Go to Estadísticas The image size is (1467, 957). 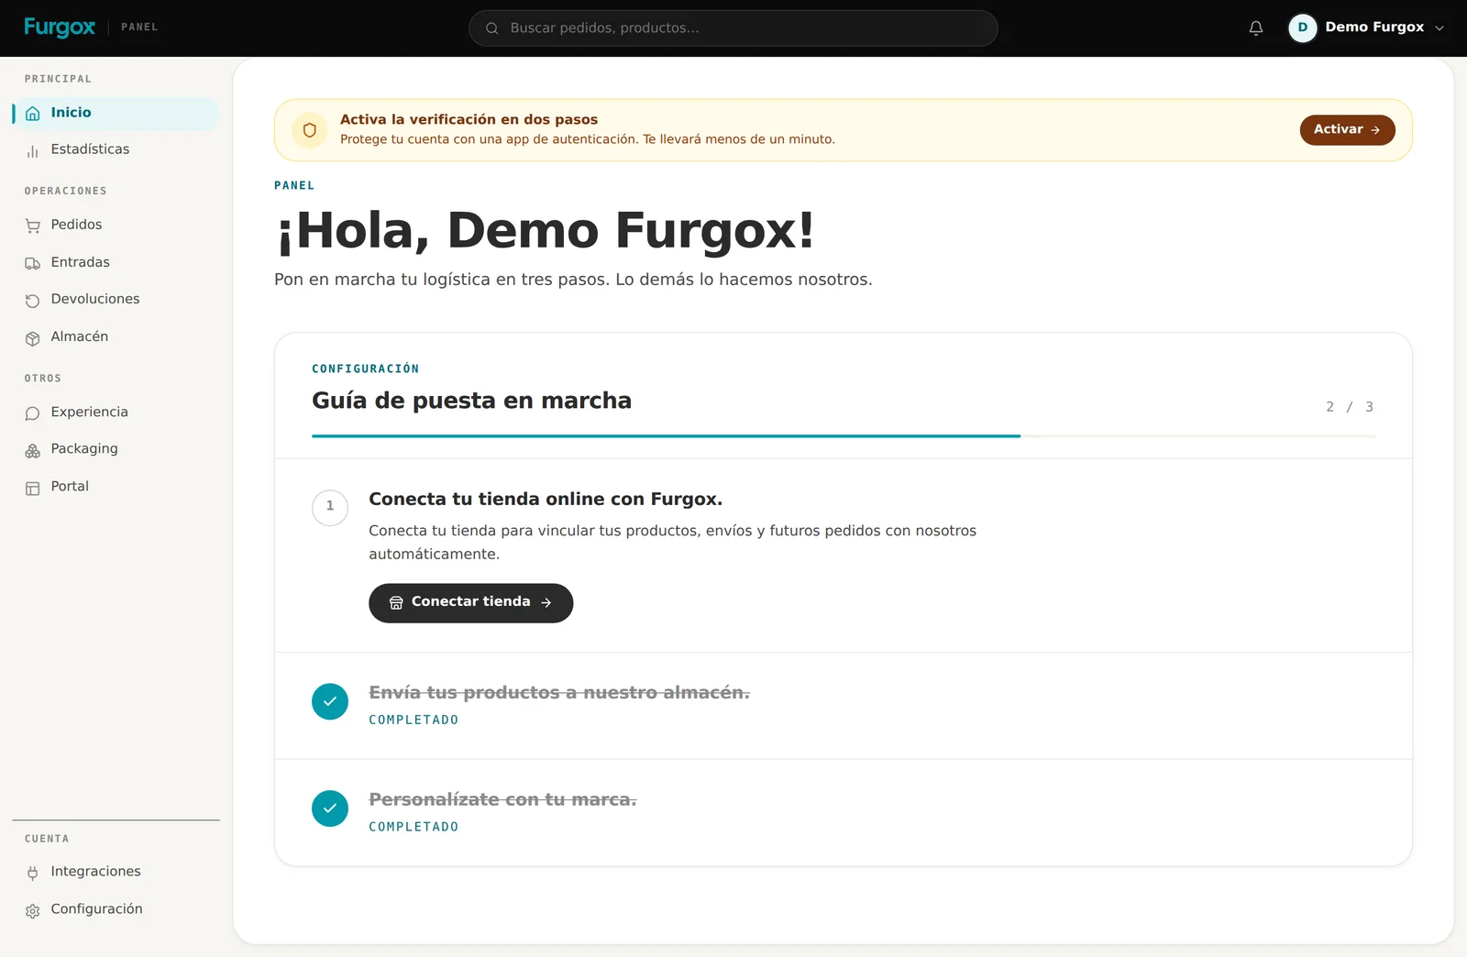(x=116, y=149)
